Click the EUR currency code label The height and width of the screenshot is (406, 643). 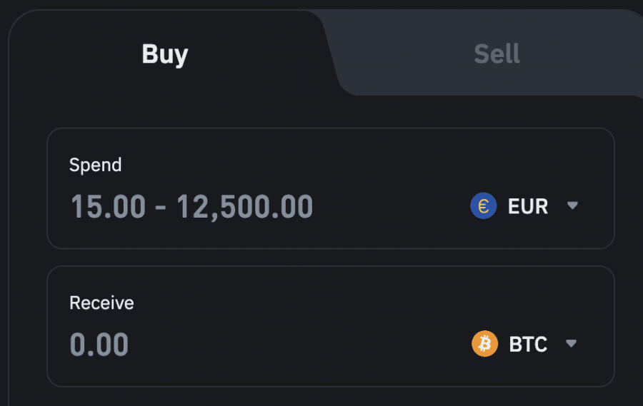tap(528, 207)
